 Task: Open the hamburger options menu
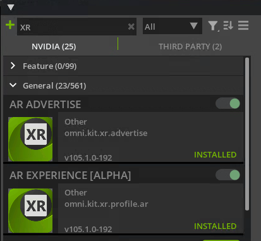(x=243, y=25)
